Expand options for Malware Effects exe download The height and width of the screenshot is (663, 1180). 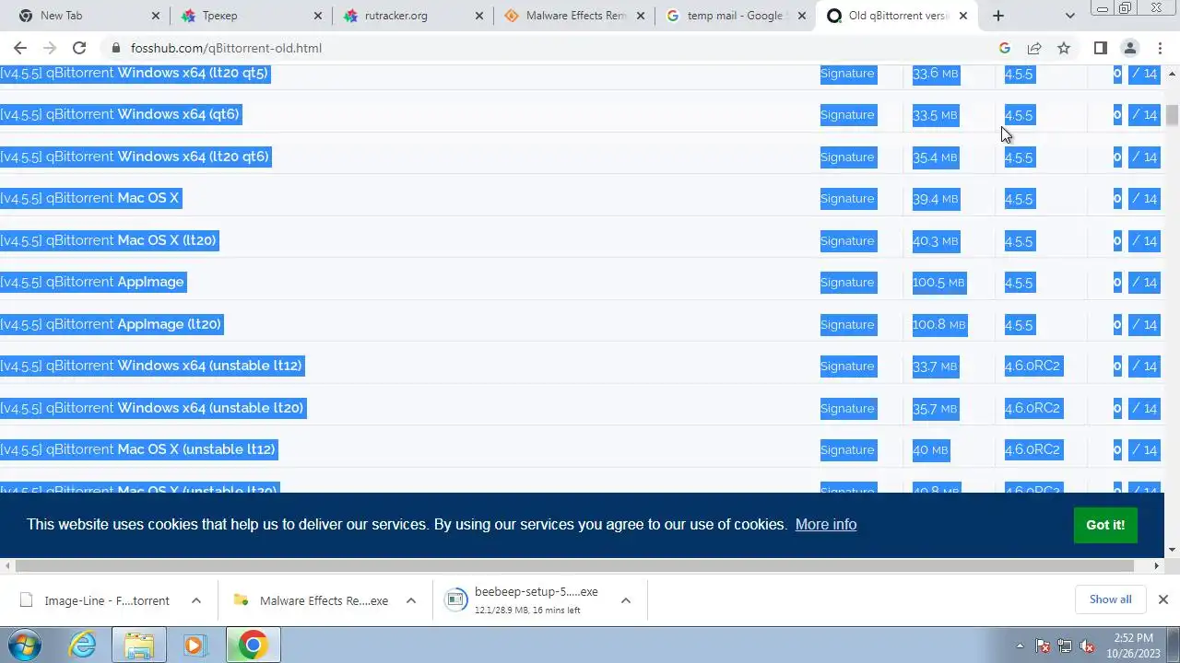[411, 600]
